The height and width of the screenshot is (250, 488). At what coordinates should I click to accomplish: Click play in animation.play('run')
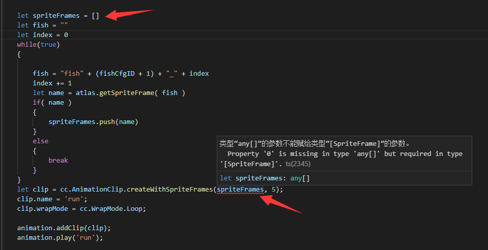tap(66, 237)
